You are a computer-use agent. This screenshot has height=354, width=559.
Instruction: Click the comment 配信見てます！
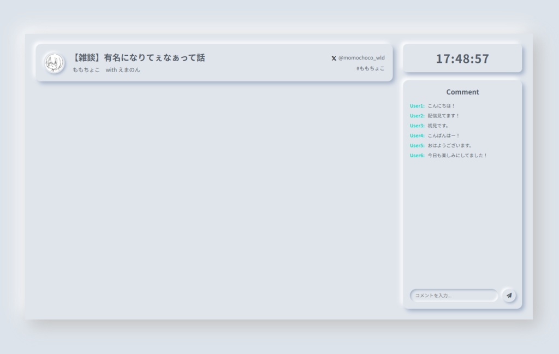pos(444,116)
